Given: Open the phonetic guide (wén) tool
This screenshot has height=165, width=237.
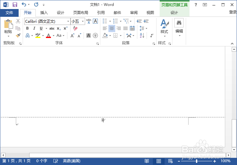Looking at the screenshot, I should (x=89, y=21).
